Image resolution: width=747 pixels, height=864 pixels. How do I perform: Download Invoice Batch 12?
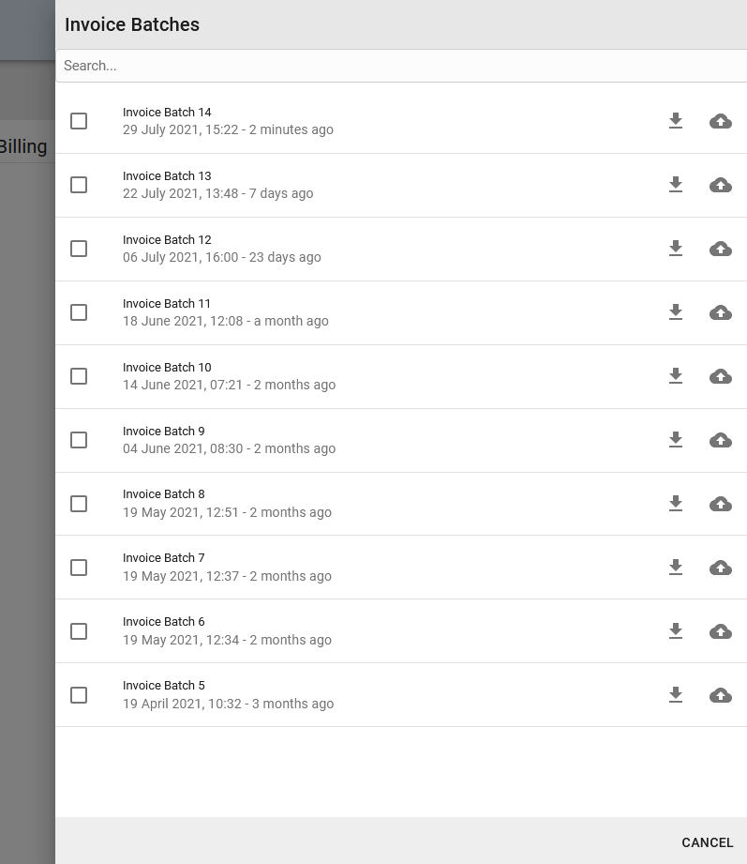point(676,249)
